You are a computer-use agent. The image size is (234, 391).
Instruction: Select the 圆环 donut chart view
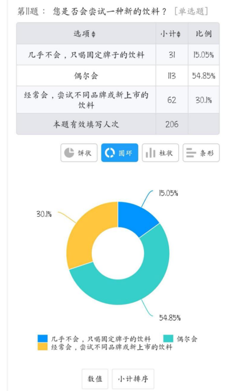tap(120, 153)
